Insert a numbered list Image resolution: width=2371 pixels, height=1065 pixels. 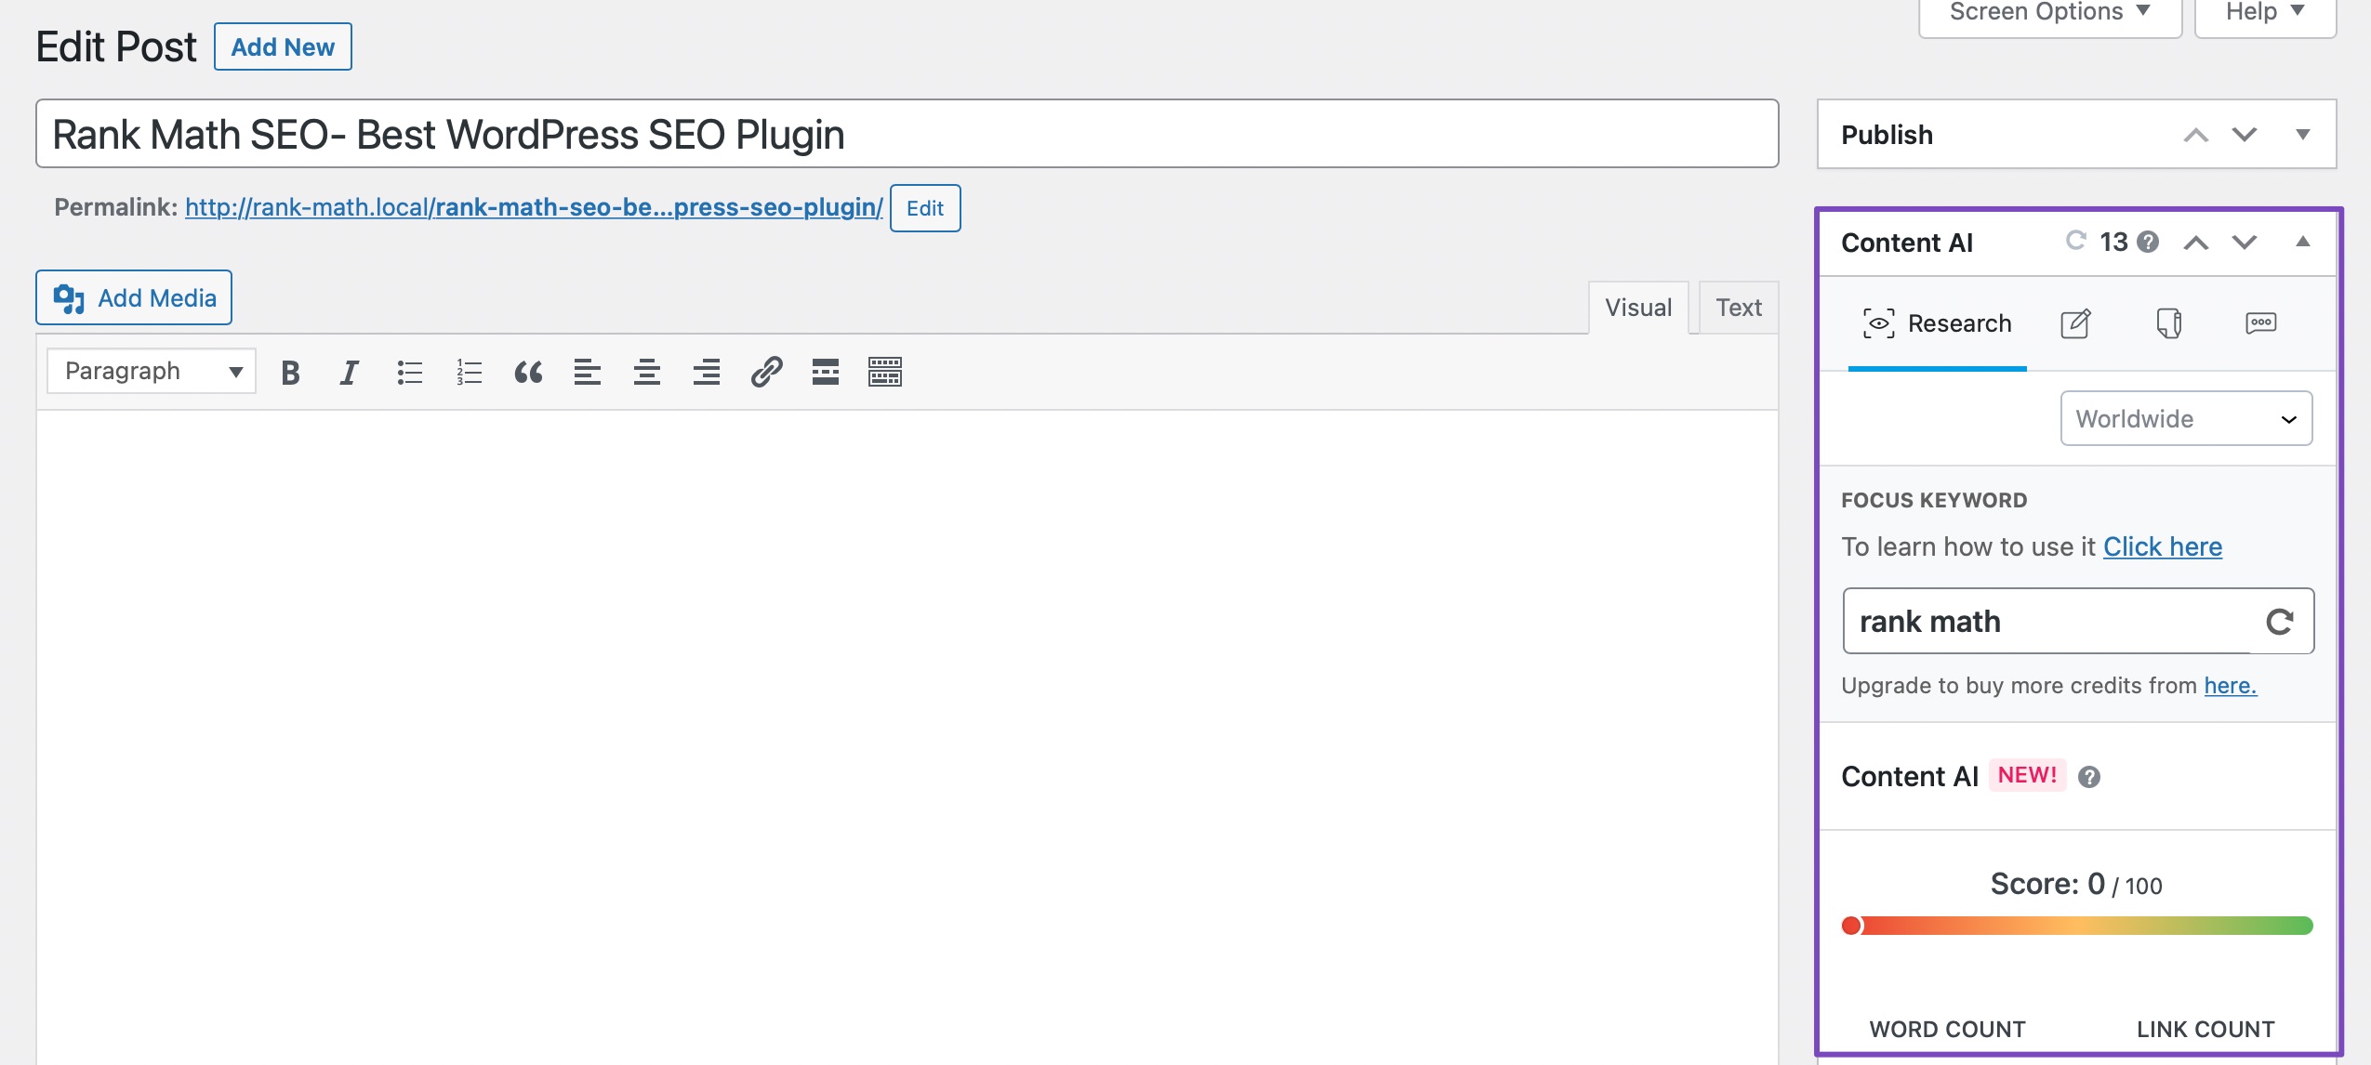coord(469,373)
